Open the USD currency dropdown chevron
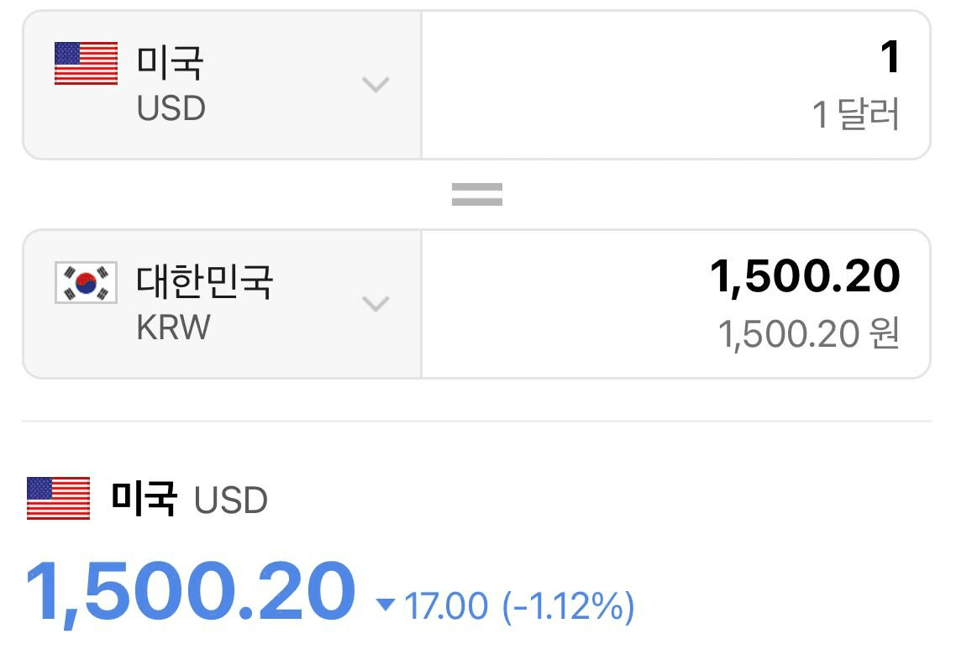The image size is (972, 660). click(376, 84)
